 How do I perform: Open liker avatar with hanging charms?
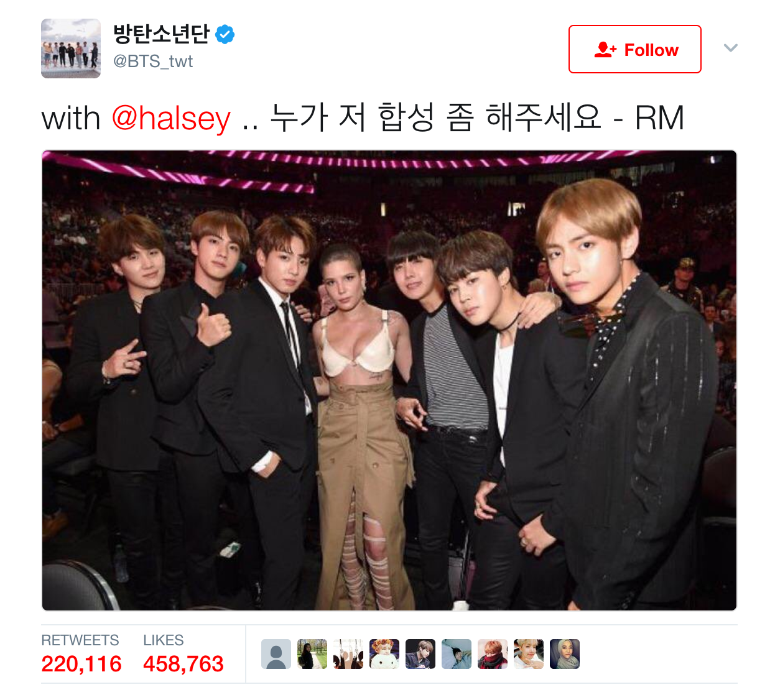pos(348,654)
